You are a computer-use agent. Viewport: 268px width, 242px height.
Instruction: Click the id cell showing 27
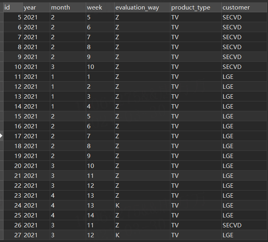click(x=13, y=235)
